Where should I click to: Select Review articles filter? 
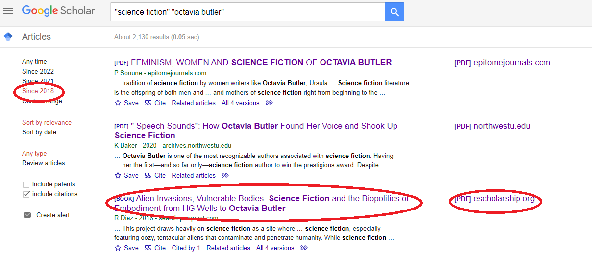[x=44, y=163]
